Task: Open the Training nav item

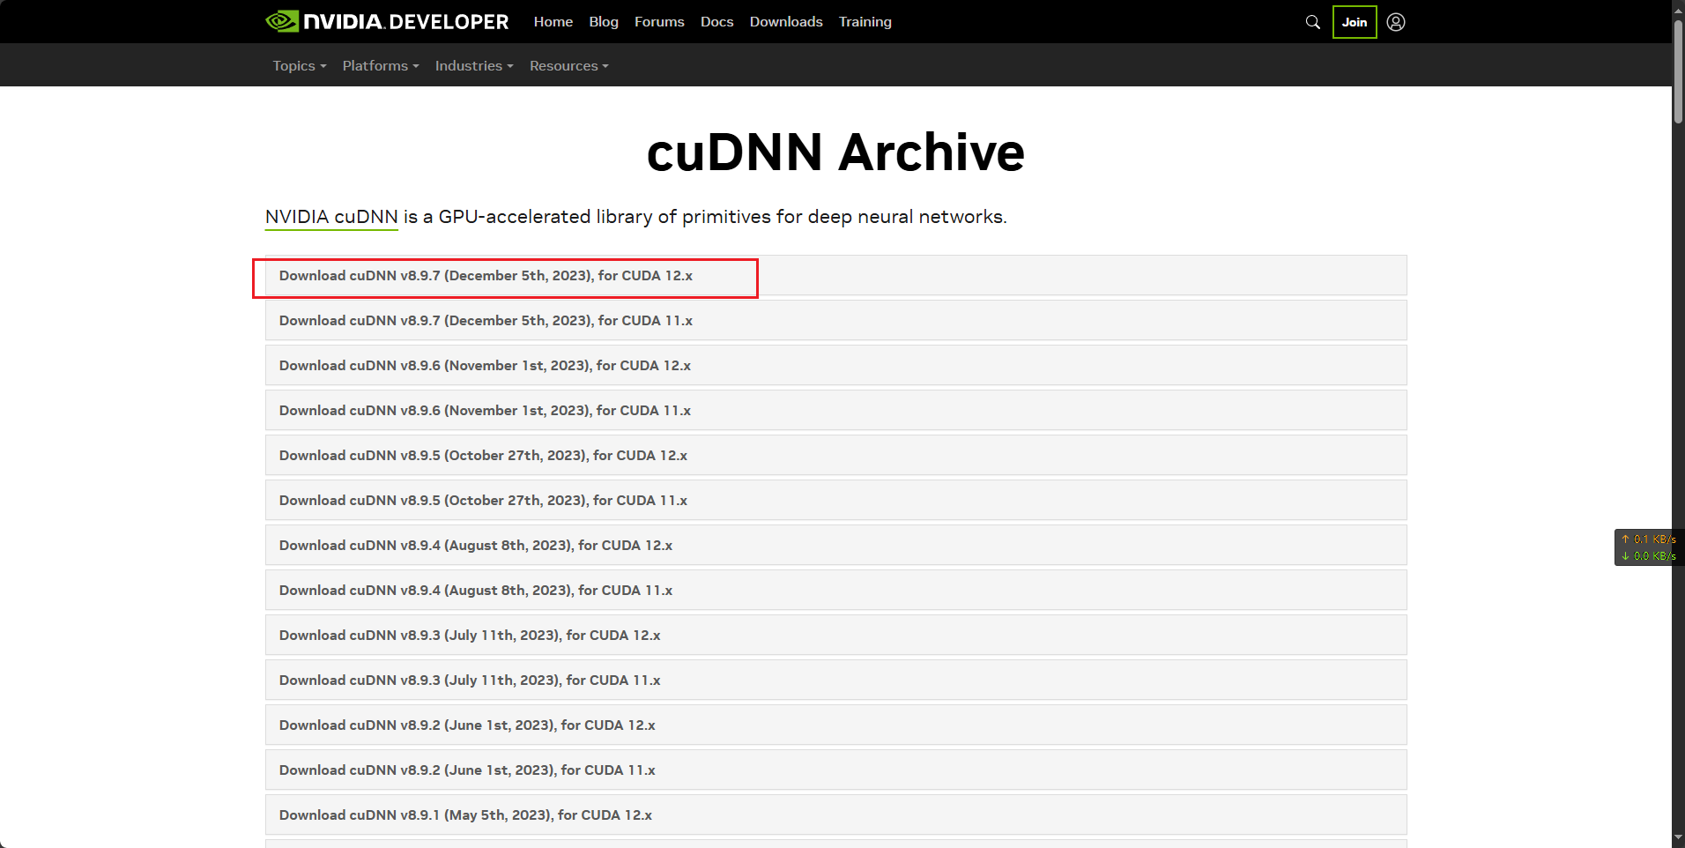Action: click(865, 22)
